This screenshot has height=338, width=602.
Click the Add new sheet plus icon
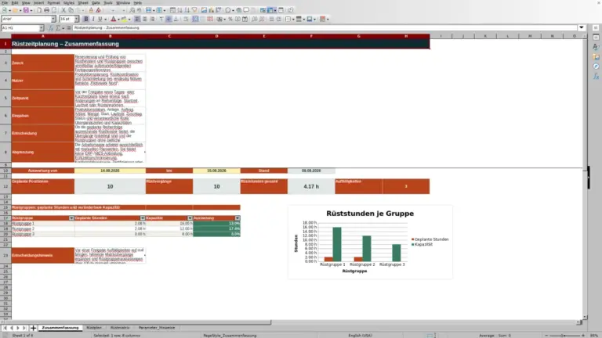click(x=33, y=328)
